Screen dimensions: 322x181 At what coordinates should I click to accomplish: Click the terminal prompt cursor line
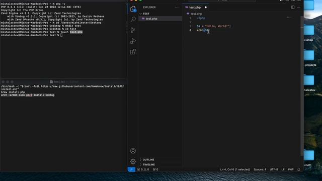point(32,35)
